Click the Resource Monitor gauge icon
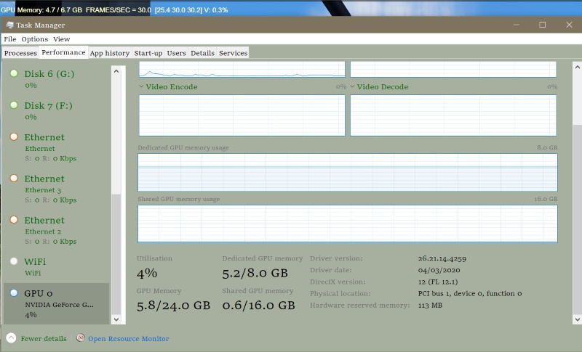582x352 pixels. tap(81, 337)
